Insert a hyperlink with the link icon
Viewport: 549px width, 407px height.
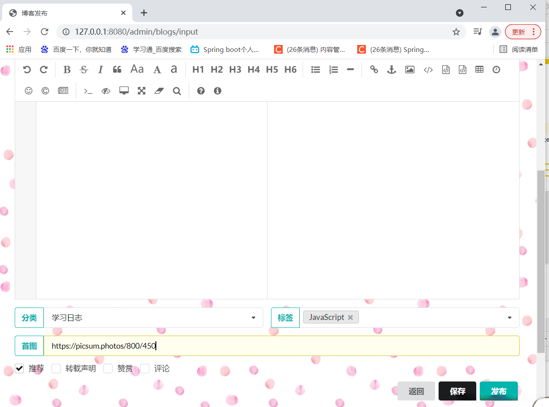(x=374, y=69)
